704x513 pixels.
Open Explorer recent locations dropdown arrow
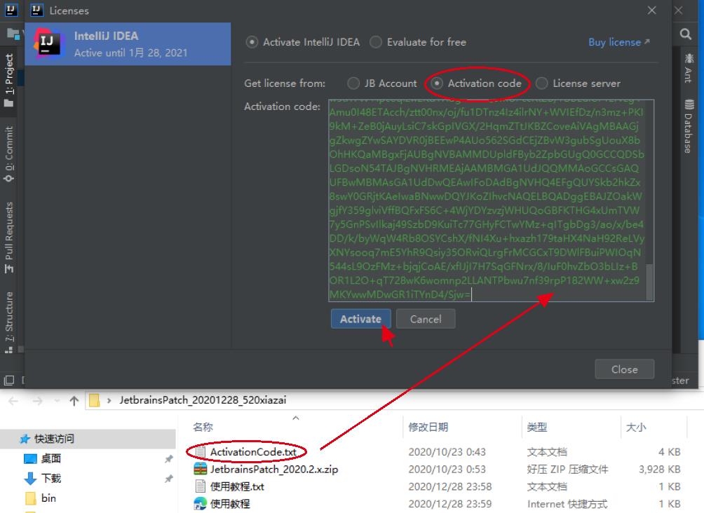[57, 401]
